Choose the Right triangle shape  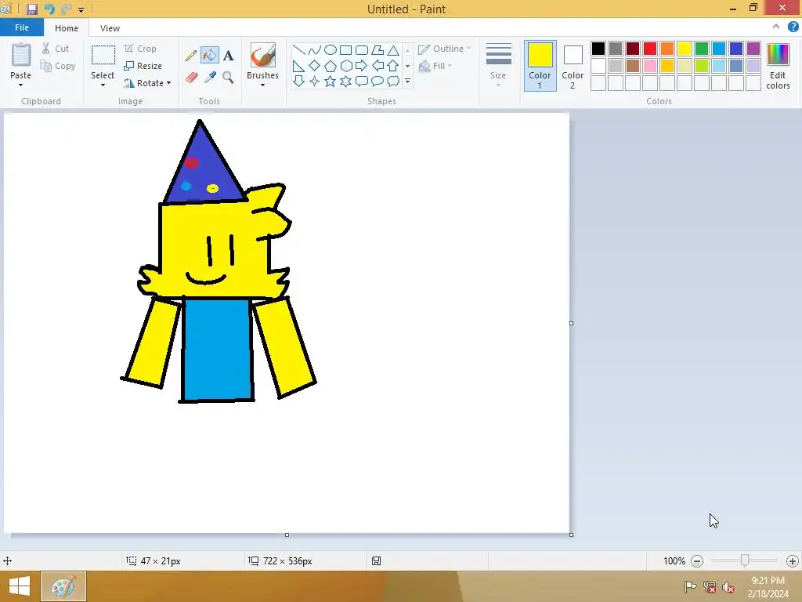[x=298, y=66]
